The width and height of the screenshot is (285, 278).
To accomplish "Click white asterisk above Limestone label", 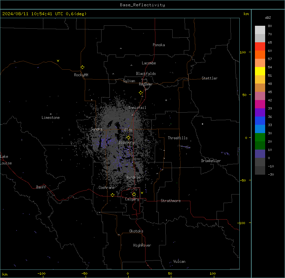I will pos(51,114).
